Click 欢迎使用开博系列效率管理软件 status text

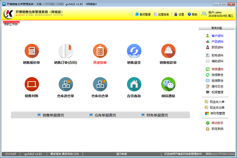click(x=183, y=154)
